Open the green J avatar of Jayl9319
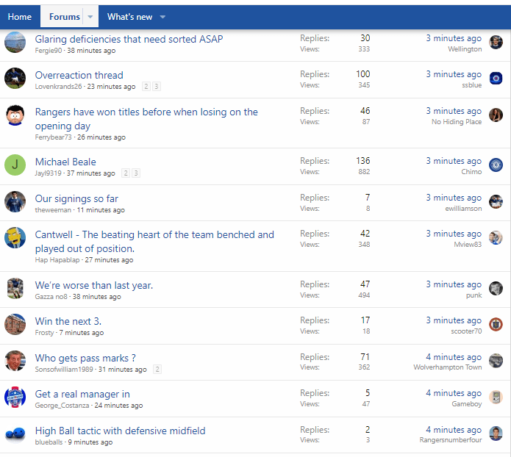Image resolution: width=511 pixels, height=457 pixels. (x=15, y=165)
